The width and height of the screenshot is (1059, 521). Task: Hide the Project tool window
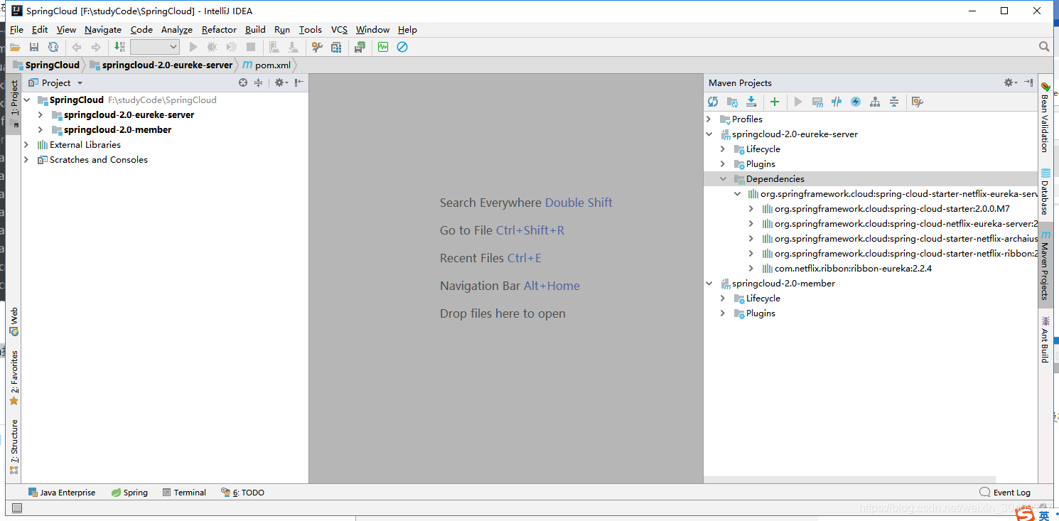pyautogui.click(x=299, y=82)
